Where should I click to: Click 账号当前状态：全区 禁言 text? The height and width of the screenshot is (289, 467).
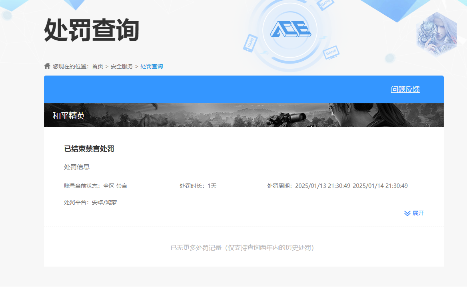coord(96,186)
